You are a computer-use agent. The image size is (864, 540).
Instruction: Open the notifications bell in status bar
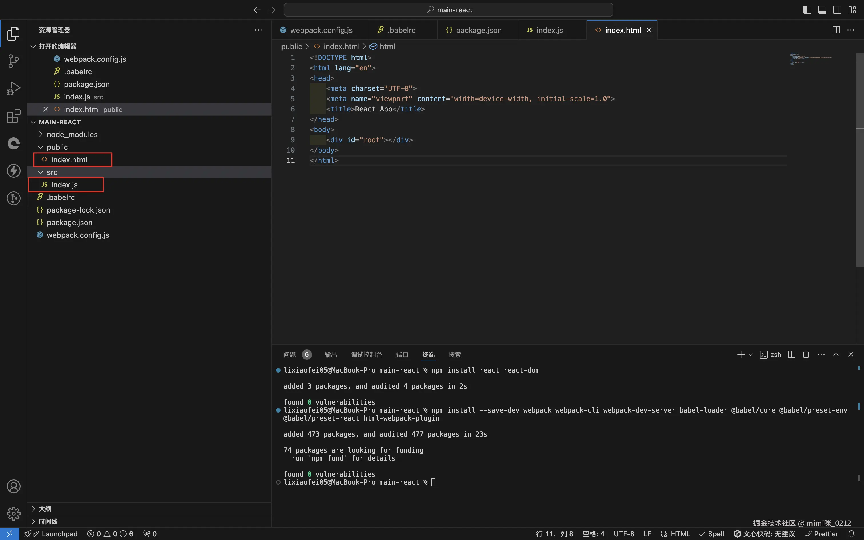point(851,534)
